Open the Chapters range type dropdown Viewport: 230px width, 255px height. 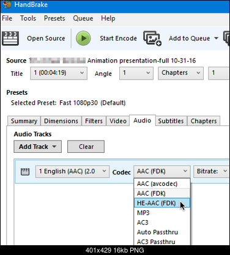pos(180,73)
